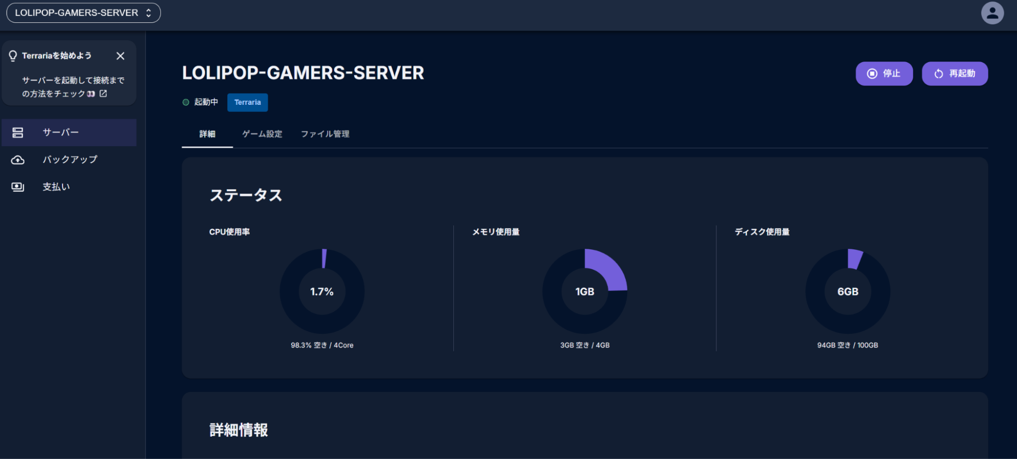This screenshot has height=459, width=1017.
Task: Switch to the 詳細 tab
Action: point(208,134)
